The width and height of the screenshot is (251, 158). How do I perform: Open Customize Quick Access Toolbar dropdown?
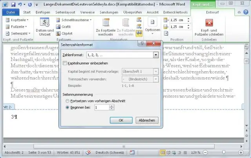[x=36, y=5]
